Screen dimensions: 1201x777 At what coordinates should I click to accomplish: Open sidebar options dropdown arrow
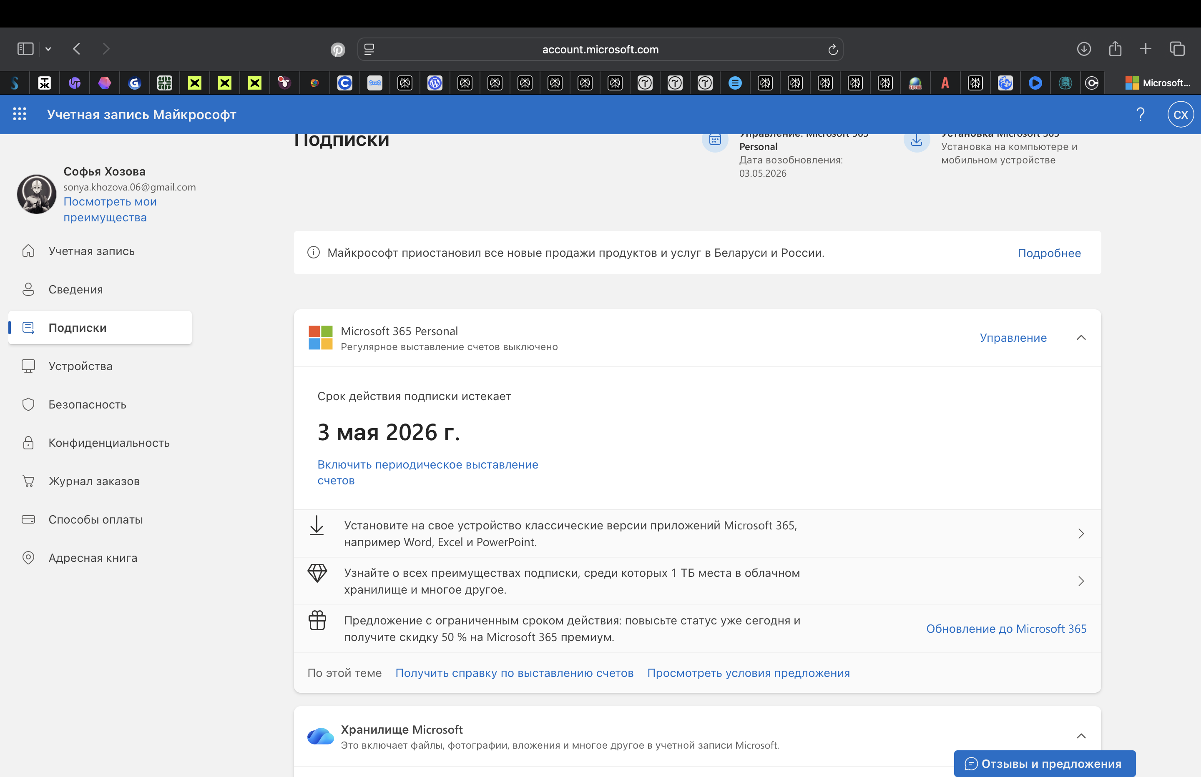[48, 49]
